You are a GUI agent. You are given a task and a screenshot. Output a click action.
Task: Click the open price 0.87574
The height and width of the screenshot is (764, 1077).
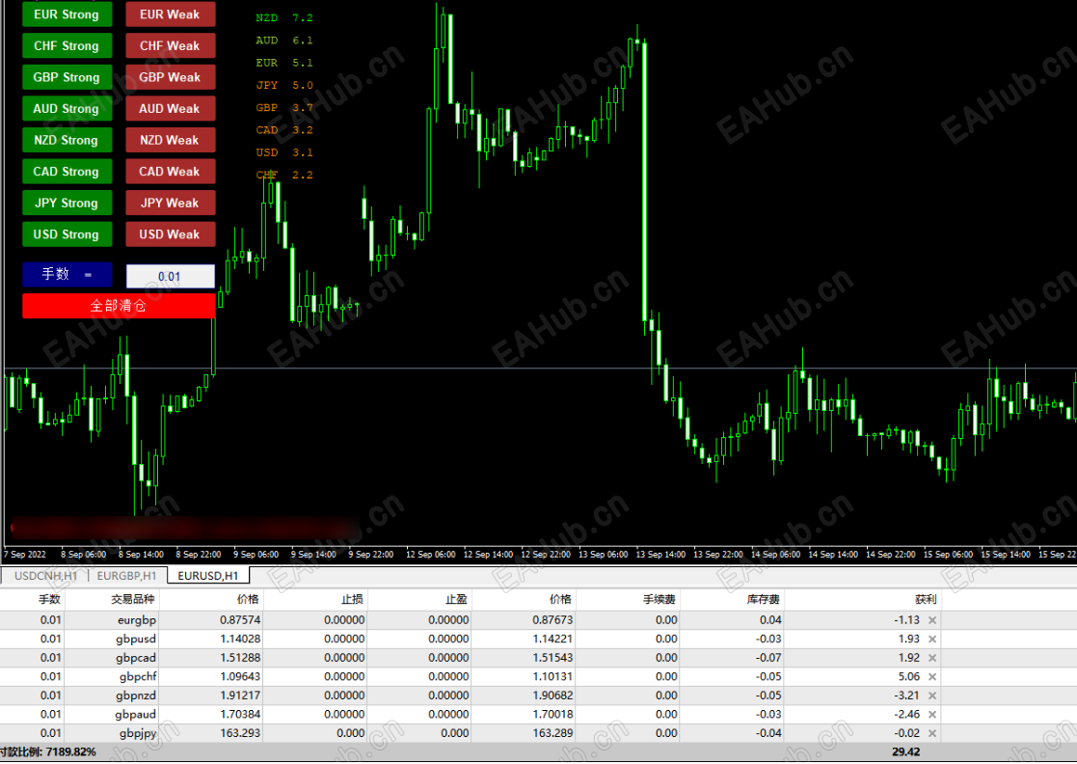240,620
